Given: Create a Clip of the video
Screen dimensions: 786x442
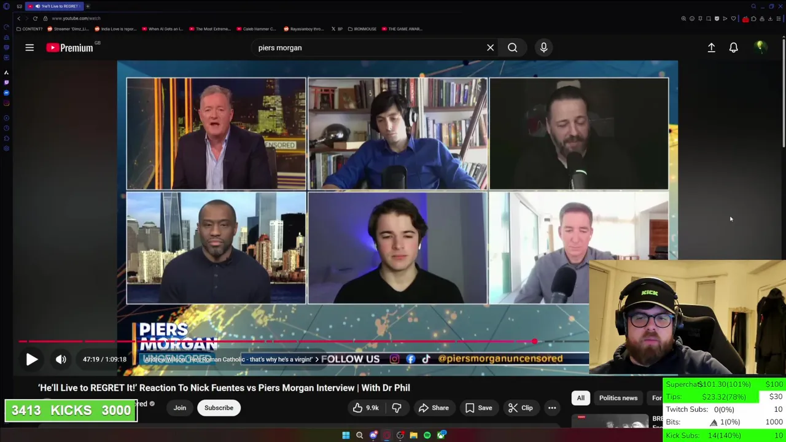Looking at the screenshot, I should coord(520,408).
